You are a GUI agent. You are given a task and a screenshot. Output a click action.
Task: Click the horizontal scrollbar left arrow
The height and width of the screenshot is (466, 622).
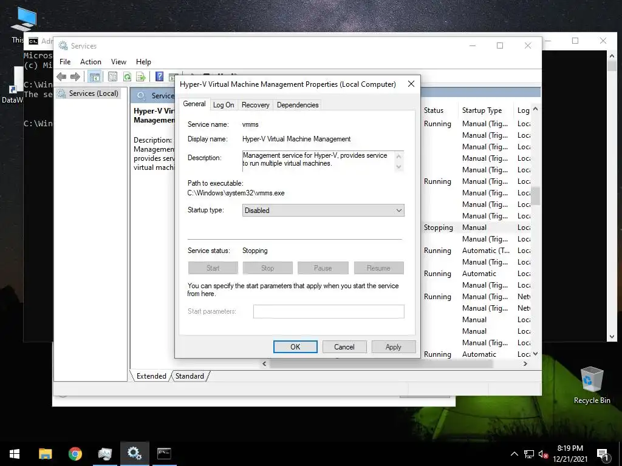265,363
